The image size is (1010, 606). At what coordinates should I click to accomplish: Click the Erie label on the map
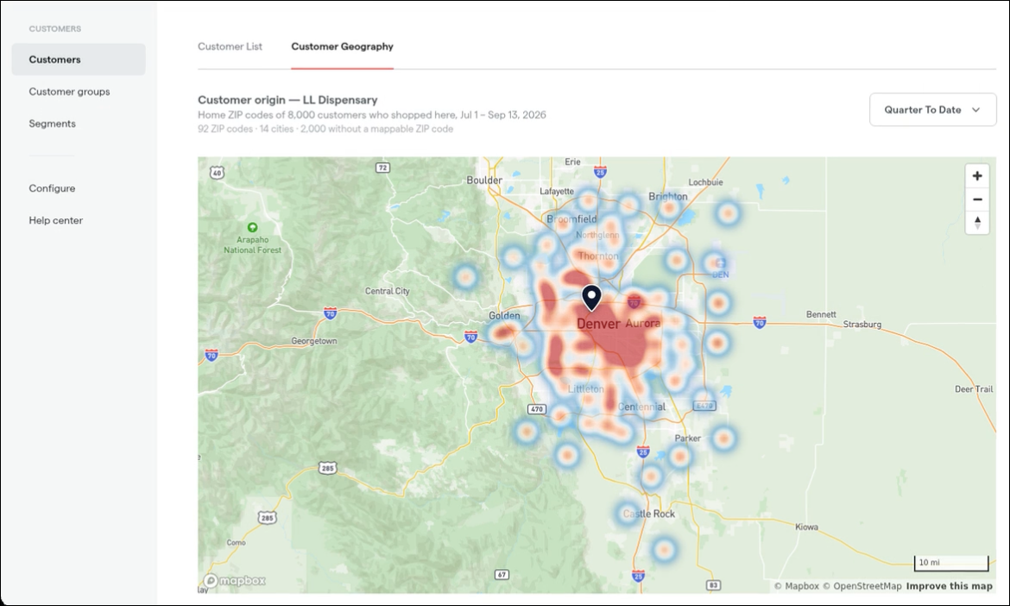pyautogui.click(x=572, y=161)
